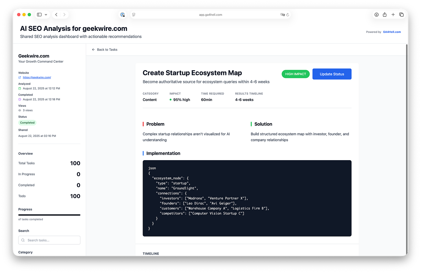
Task: Toggle the Safari sidebar icon
Action: click(39, 14)
